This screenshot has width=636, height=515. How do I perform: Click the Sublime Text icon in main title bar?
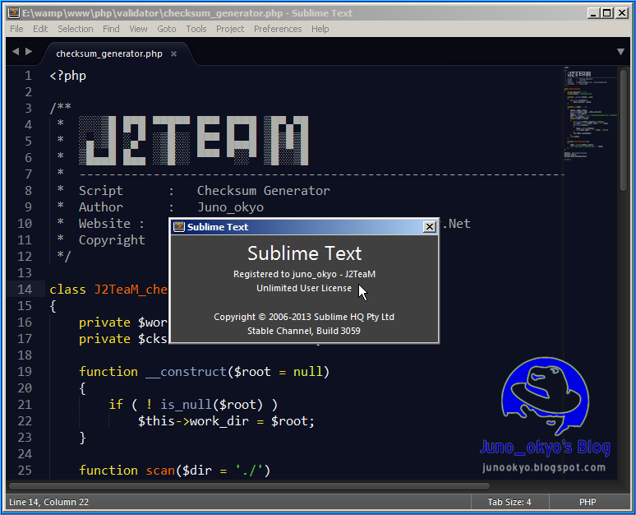coord(14,12)
